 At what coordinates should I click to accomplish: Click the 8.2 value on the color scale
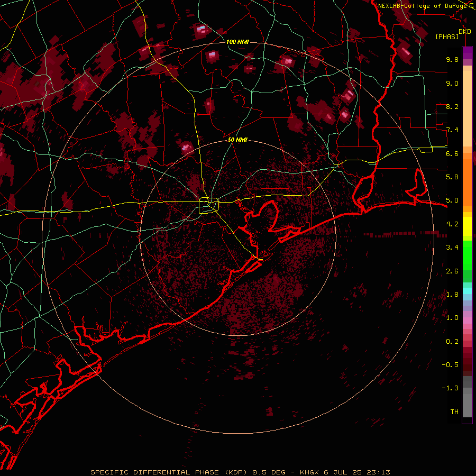point(452,106)
